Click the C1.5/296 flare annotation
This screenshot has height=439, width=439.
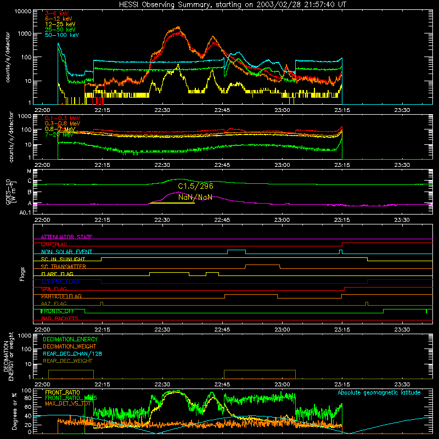pos(195,186)
